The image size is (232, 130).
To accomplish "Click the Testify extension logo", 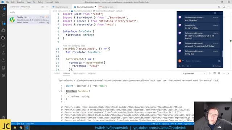I will point(12,19).
